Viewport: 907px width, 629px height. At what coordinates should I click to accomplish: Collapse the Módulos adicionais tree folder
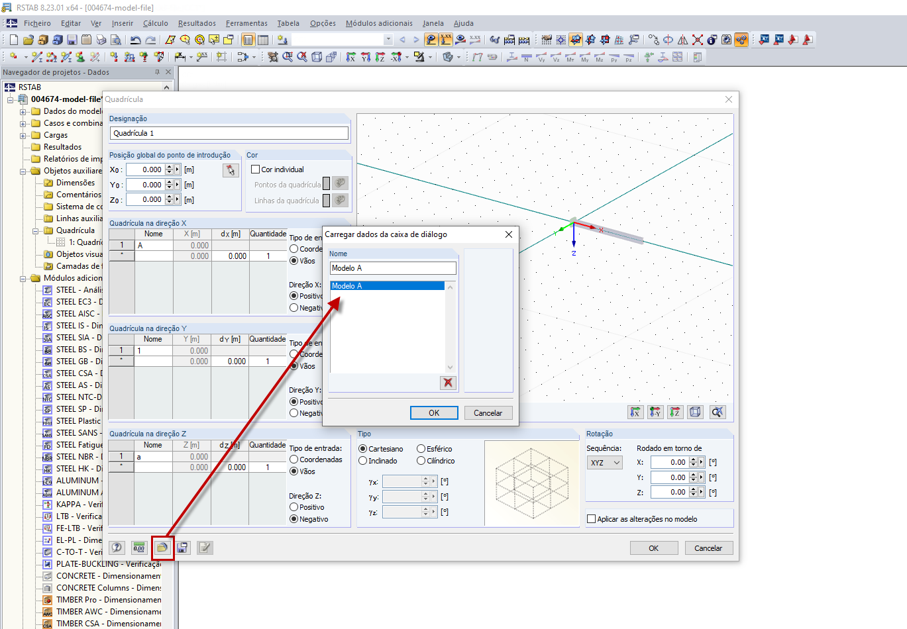point(23,278)
